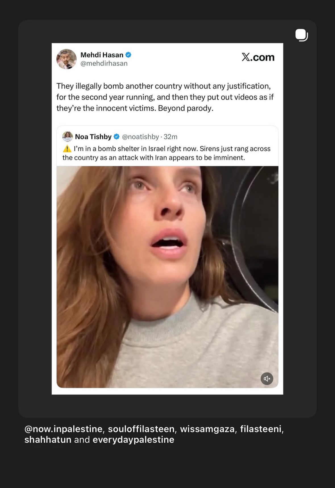
Task: Go to the filasteeni profile
Action: (x=261, y=429)
